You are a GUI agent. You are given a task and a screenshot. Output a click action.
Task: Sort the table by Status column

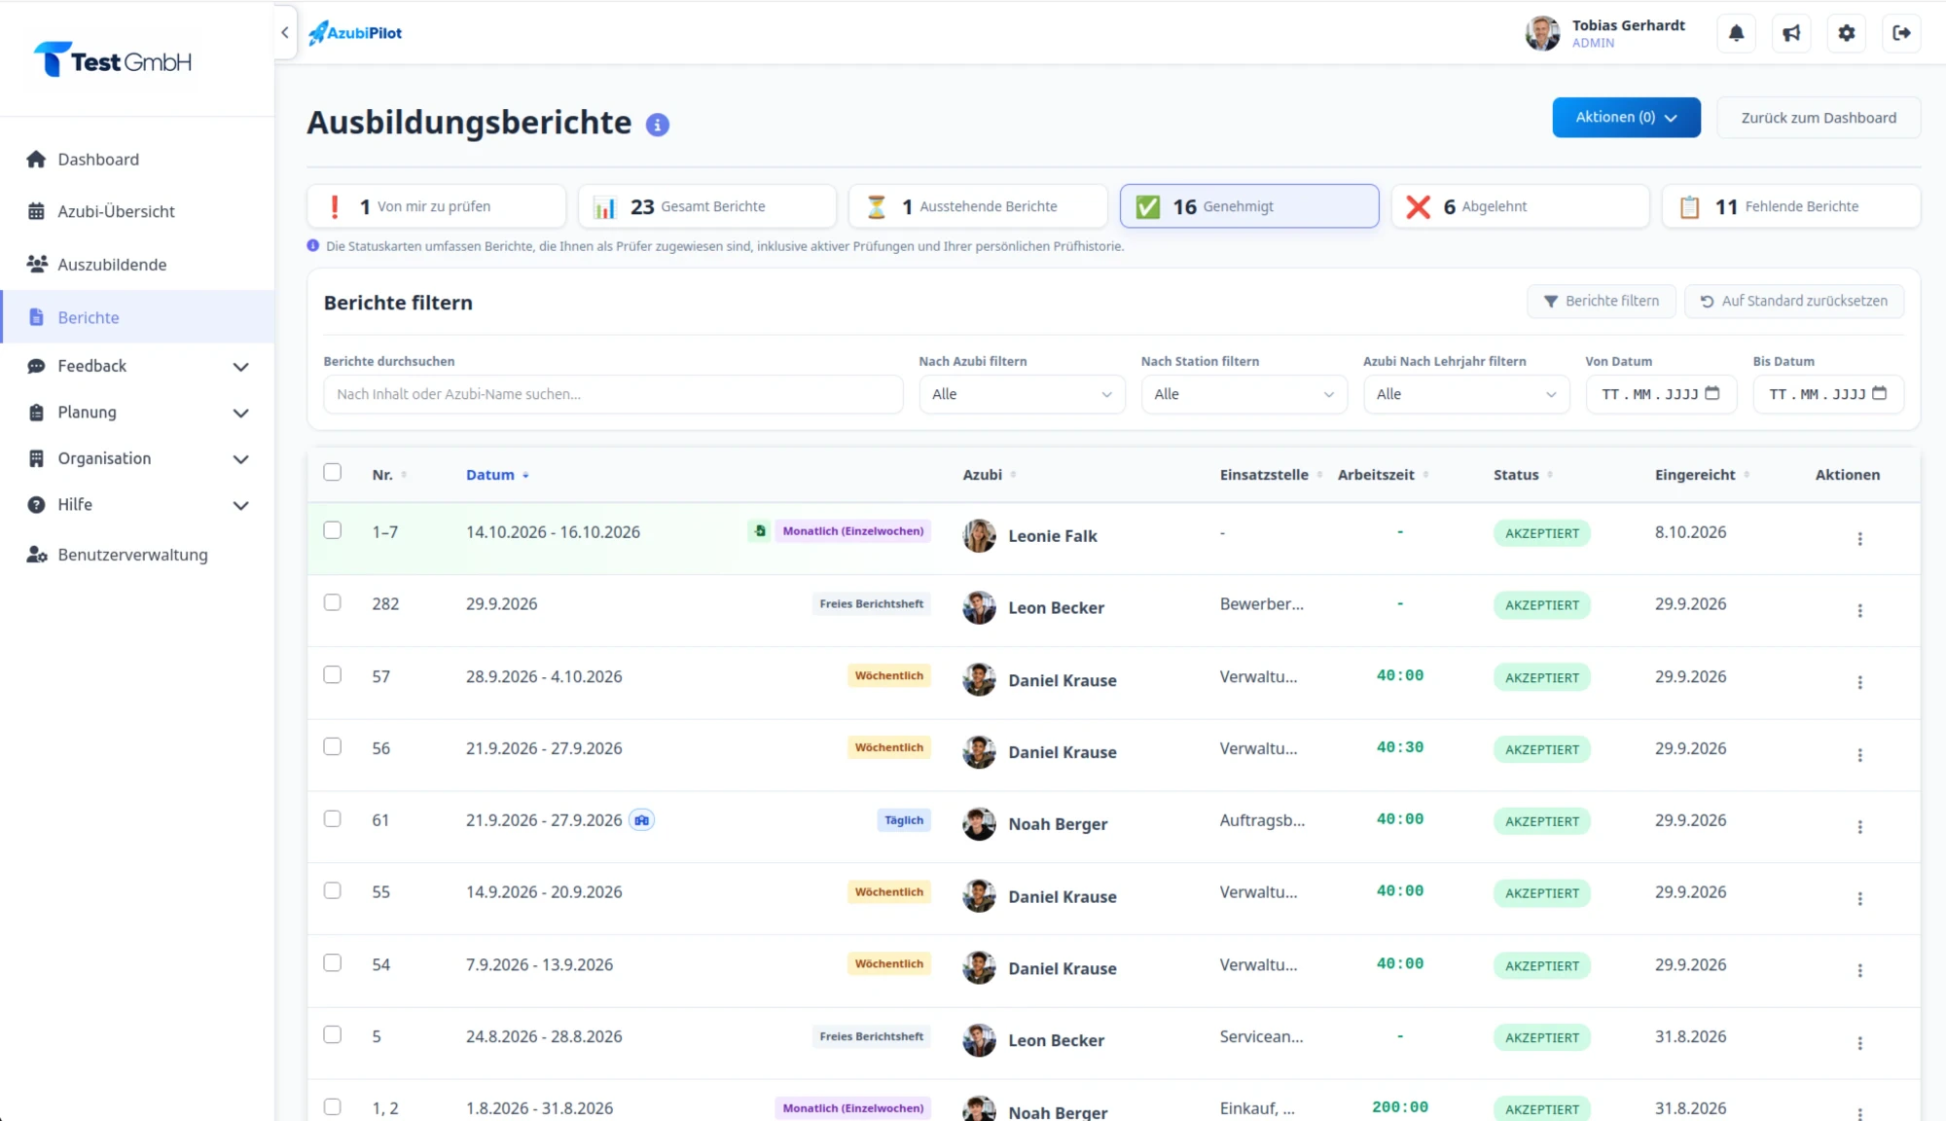(1523, 475)
